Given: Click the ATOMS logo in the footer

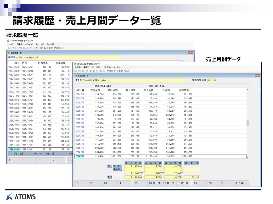Looking at the screenshot, I should [x=21, y=196].
